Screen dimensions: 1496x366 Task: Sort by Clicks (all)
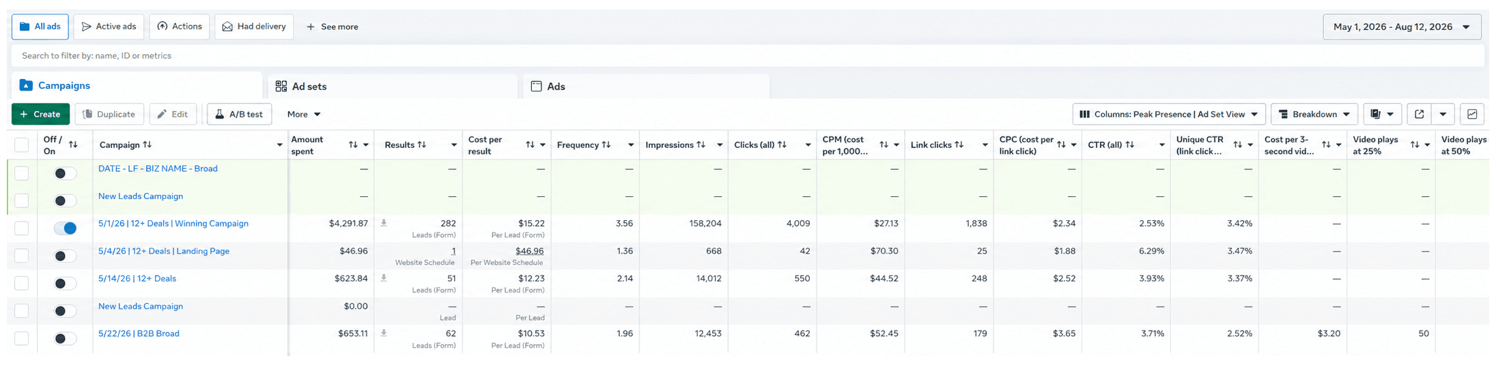(x=782, y=144)
